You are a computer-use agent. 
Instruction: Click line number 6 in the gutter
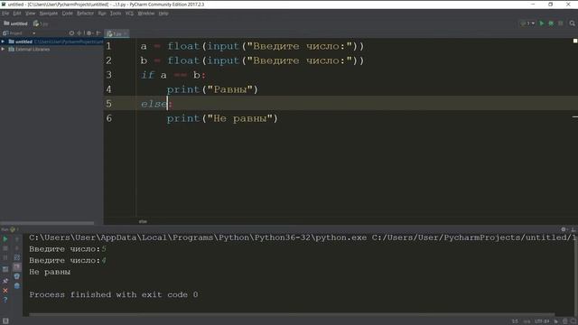pyautogui.click(x=108, y=118)
